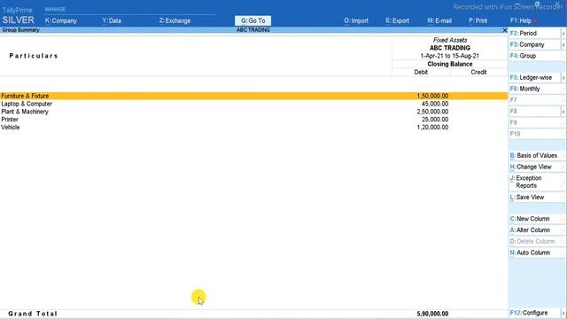Click the Closing Balance header
The width and height of the screenshot is (567, 319).
point(450,64)
